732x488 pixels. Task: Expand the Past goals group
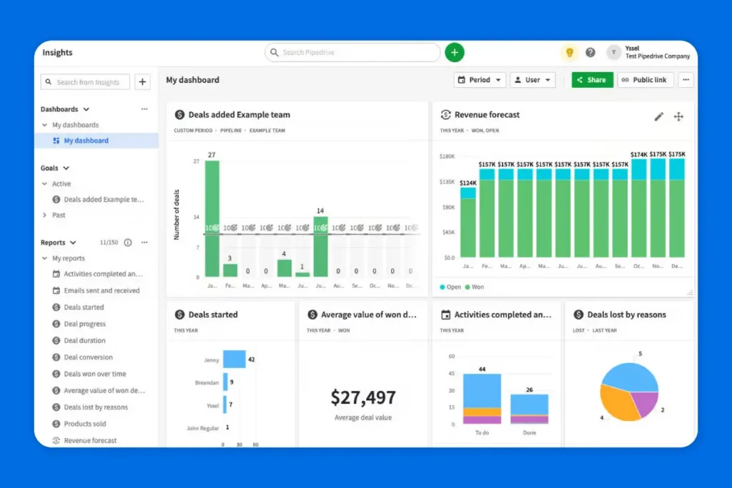point(44,215)
